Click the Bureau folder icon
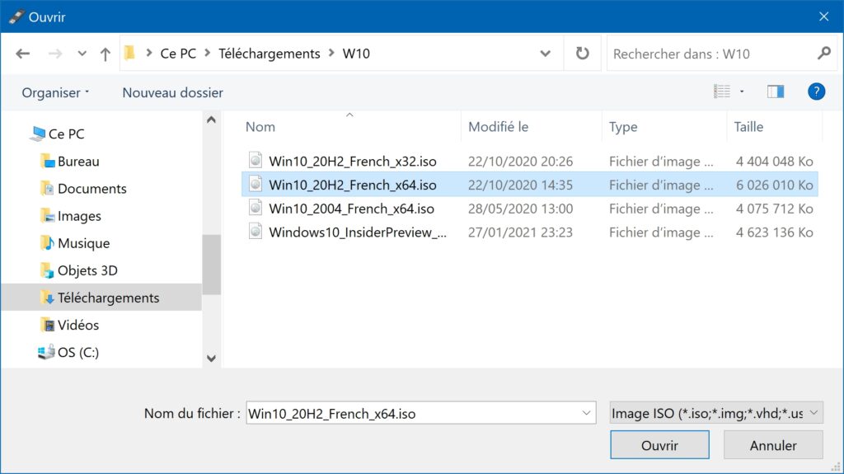 [47, 161]
